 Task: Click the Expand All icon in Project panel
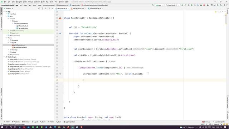click(x=42, y=9)
